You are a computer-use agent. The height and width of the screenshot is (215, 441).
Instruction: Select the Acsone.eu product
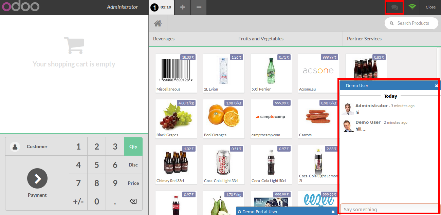[319, 73]
